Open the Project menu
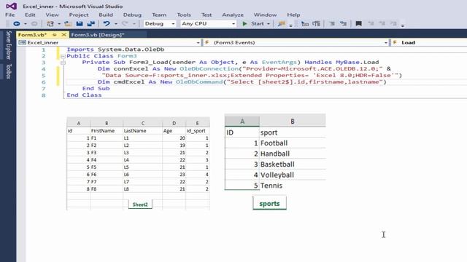This screenshot has width=467, height=262. tap(79, 15)
